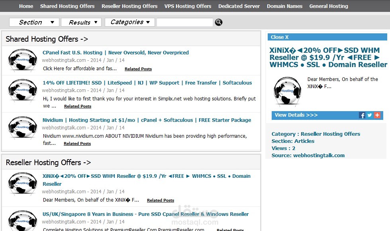Click 'Section: Articles' text
This screenshot has width=390, height=231.
point(293,141)
